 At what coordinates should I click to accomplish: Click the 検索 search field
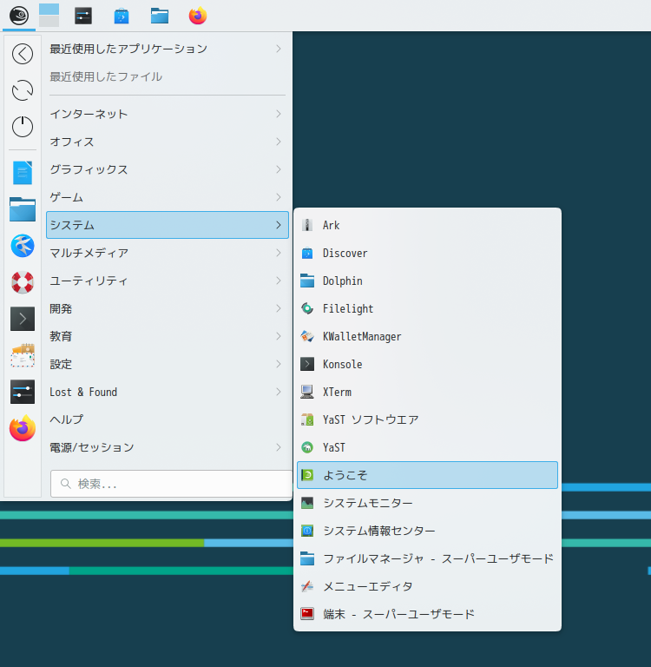coord(171,484)
